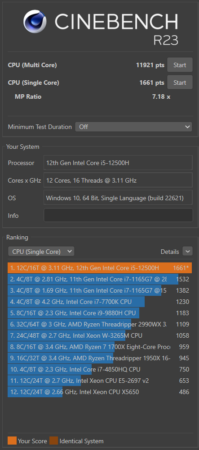
Task: Click the Cinebench sphere logo icon
Action: pyautogui.click(x=35, y=22)
